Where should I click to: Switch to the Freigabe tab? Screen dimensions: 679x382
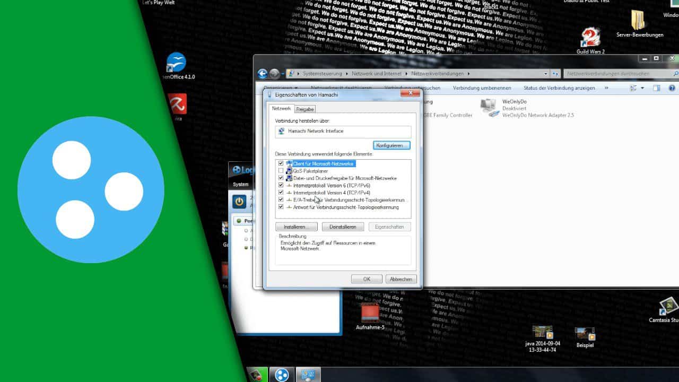click(x=305, y=109)
